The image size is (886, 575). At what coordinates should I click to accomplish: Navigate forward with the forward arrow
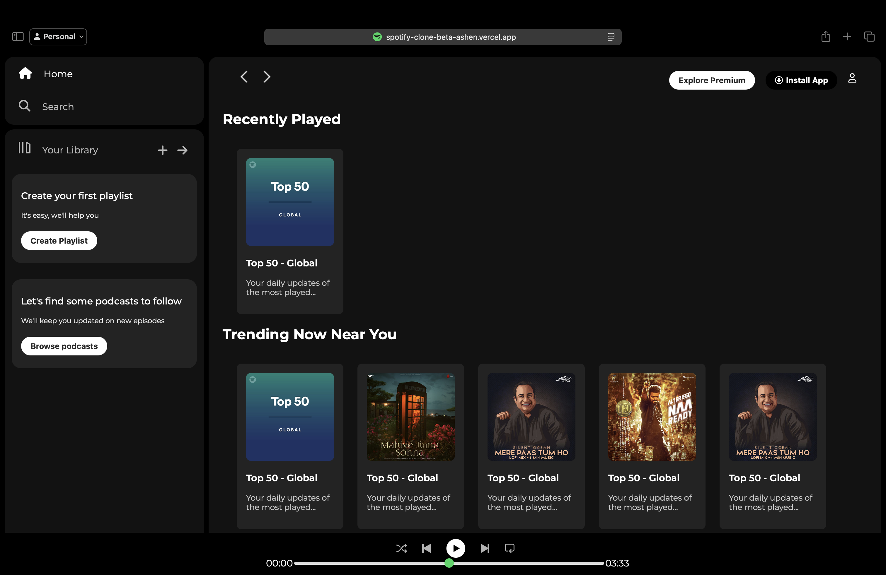click(x=267, y=76)
